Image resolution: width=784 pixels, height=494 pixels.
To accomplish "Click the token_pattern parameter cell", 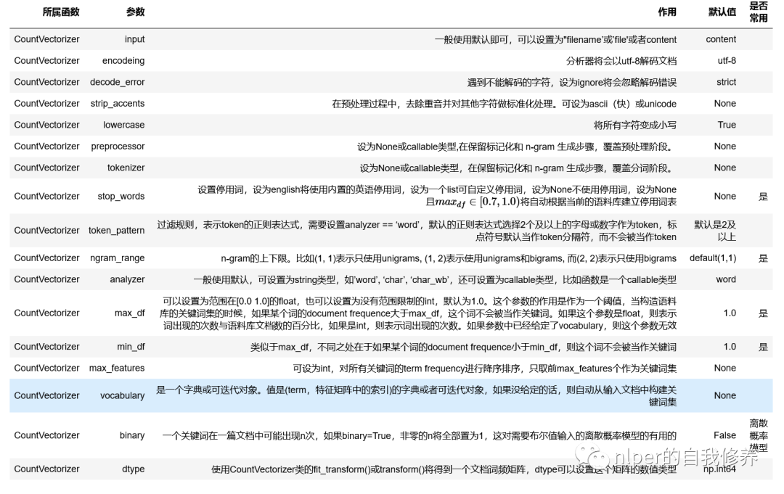I will click(116, 231).
